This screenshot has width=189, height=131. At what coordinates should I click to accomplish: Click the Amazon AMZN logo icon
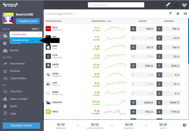point(48,65)
